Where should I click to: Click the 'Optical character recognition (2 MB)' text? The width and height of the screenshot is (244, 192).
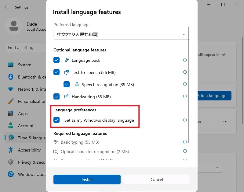coord(95,152)
